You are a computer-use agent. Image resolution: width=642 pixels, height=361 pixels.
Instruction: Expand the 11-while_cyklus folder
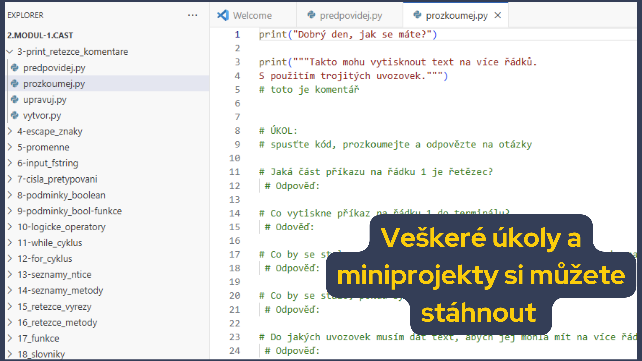click(10, 242)
